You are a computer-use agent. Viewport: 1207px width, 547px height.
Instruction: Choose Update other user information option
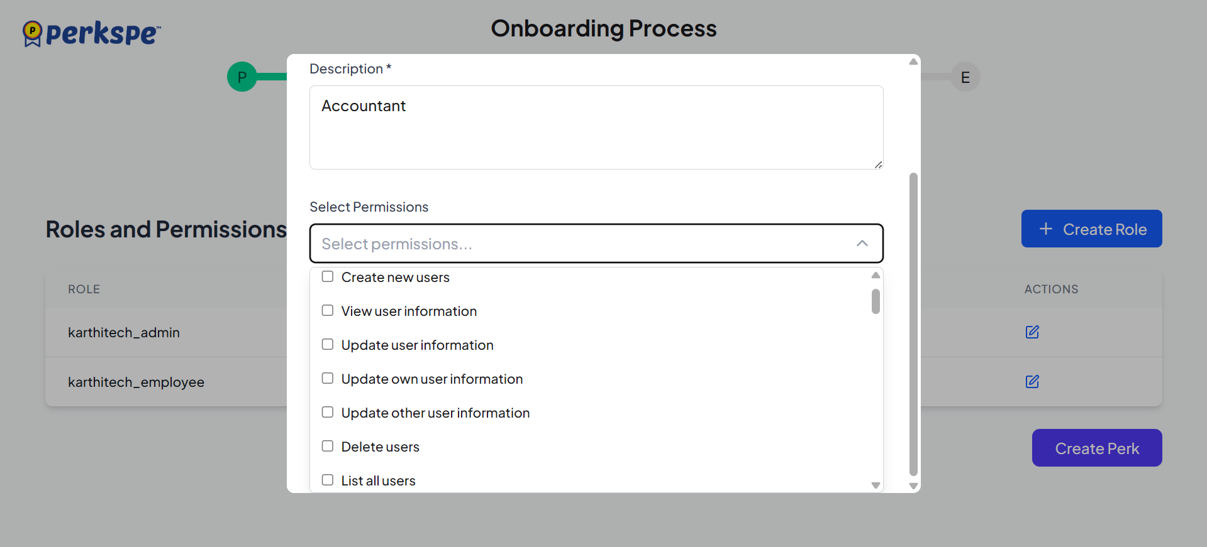pos(435,413)
